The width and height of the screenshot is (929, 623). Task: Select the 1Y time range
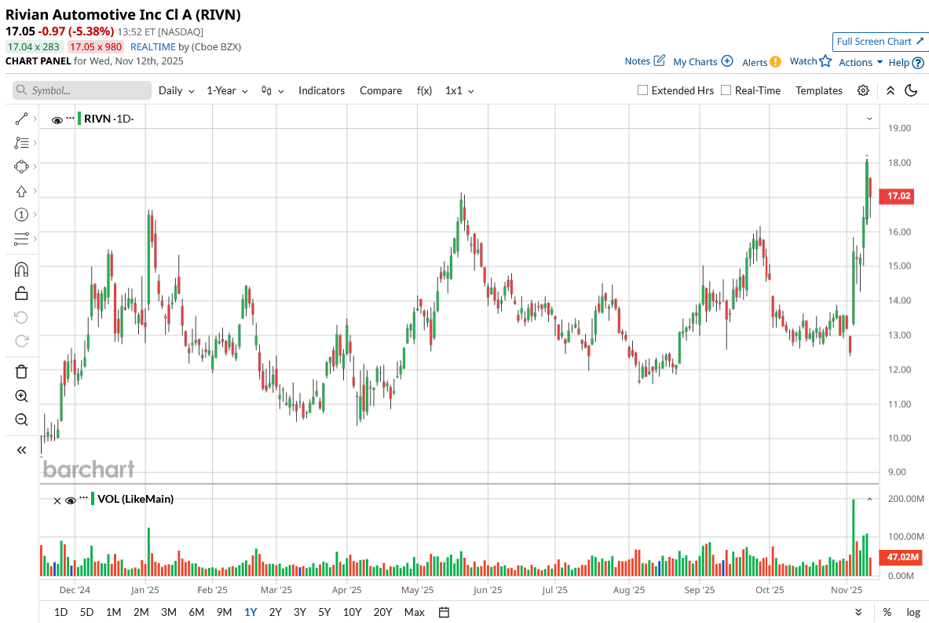click(x=251, y=612)
